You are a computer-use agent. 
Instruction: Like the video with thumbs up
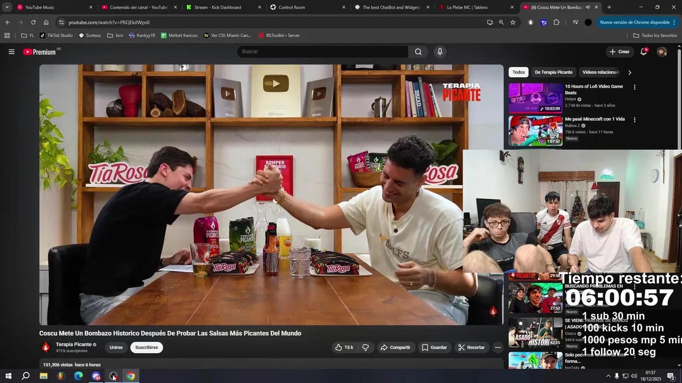(344, 347)
